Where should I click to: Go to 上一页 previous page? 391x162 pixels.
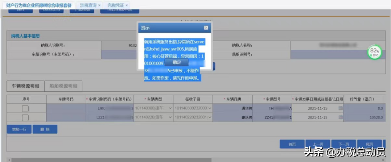coord(318,144)
